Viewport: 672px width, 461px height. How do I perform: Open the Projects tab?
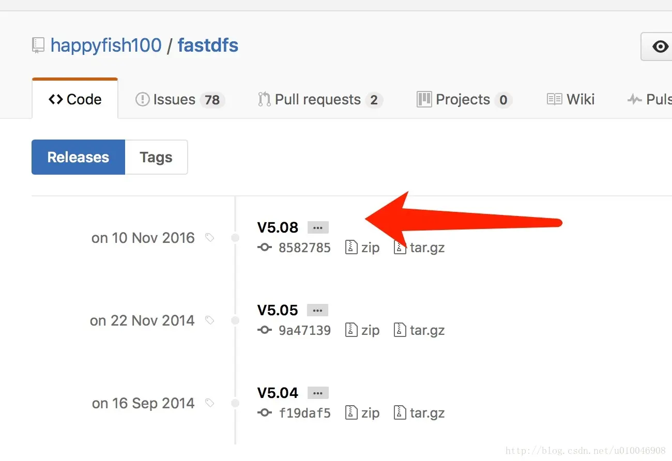464,99
